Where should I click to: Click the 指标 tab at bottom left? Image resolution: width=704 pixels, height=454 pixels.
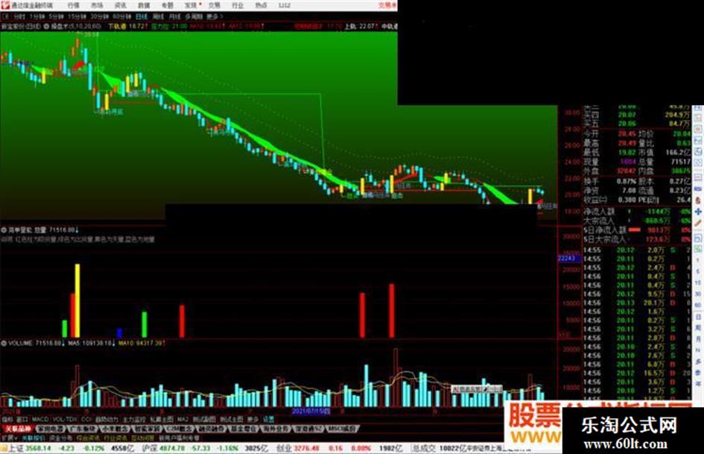point(7,419)
